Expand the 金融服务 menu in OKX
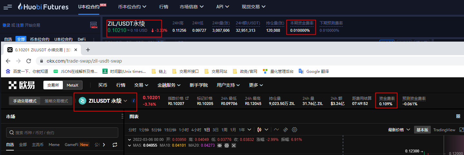 169,85
